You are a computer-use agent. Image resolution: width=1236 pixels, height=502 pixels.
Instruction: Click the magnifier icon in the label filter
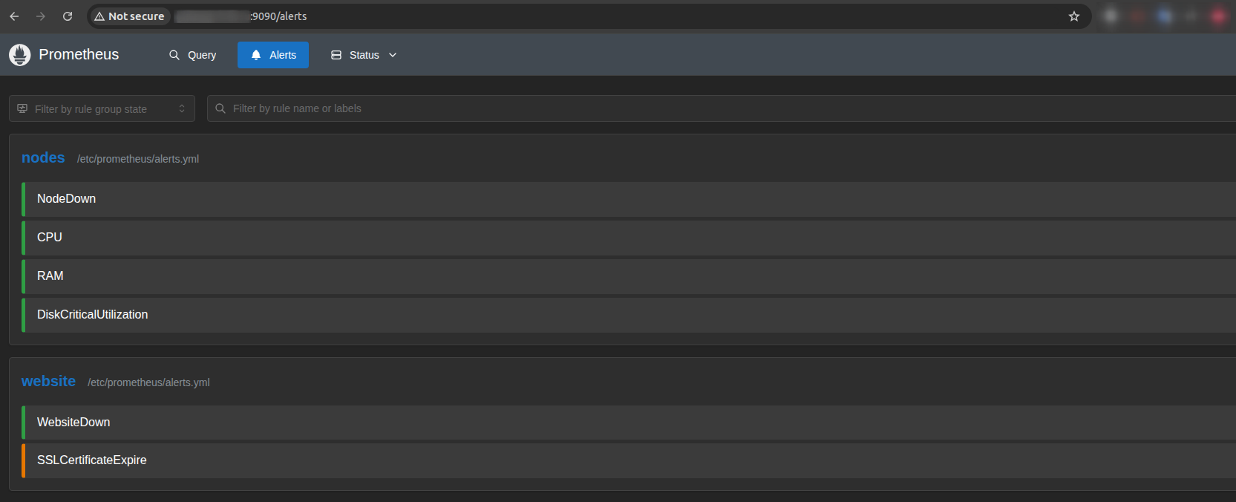220,108
